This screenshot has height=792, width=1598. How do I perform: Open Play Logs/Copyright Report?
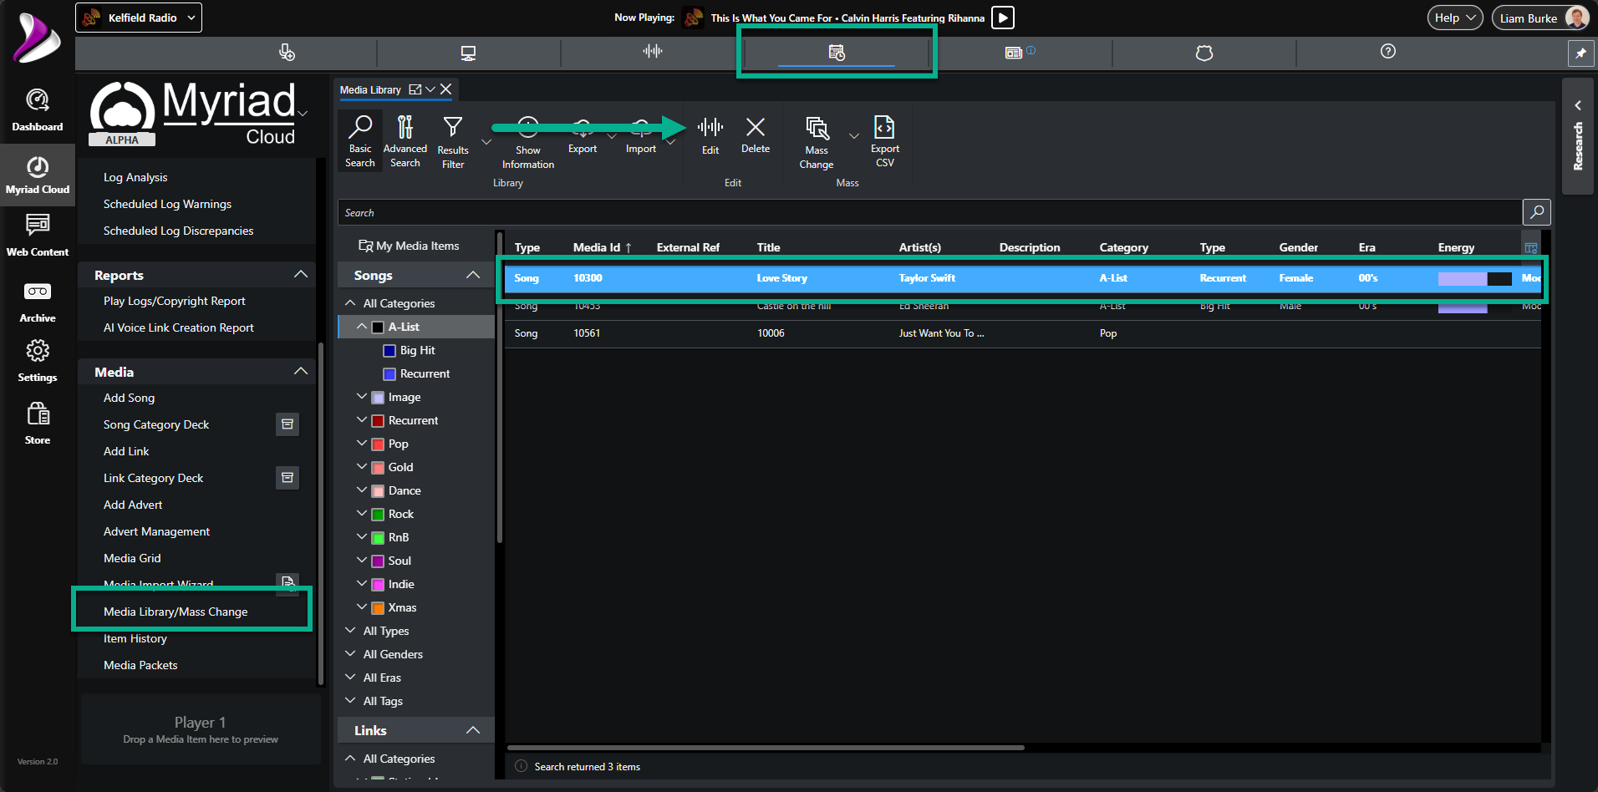[175, 301]
